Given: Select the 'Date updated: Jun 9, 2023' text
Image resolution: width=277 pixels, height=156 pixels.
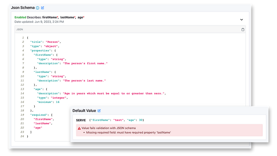Looking at the screenshot, I should (x=39, y=22).
